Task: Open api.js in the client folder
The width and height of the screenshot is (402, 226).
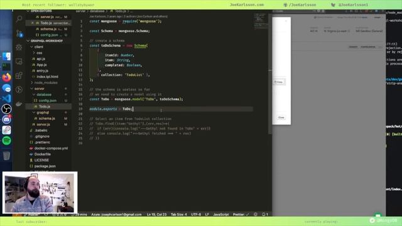Action: [40, 58]
